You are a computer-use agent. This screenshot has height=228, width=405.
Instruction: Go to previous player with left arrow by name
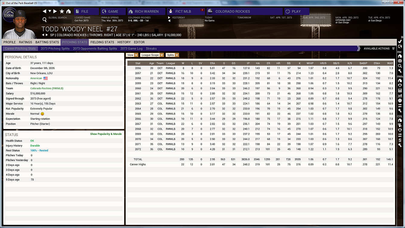[x=43, y=35]
